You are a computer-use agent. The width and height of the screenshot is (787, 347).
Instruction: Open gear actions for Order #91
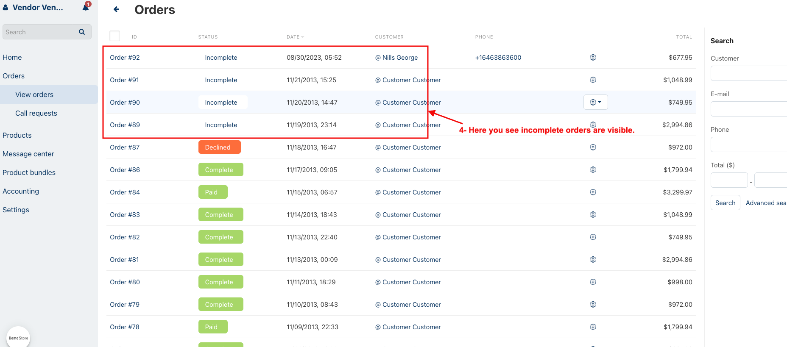(593, 80)
